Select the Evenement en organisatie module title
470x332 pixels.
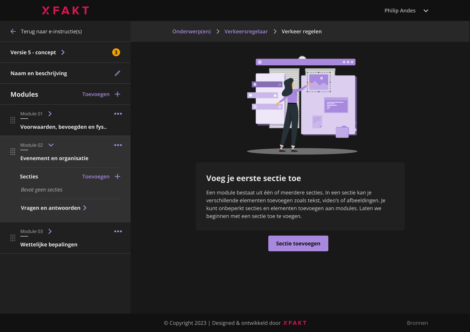pos(54,158)
